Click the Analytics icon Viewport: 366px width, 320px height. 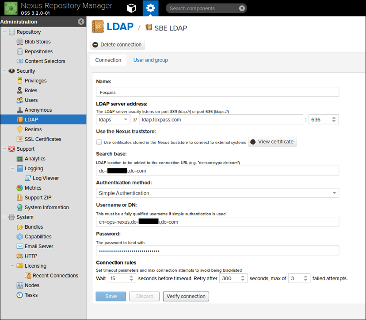coord(20,159)
